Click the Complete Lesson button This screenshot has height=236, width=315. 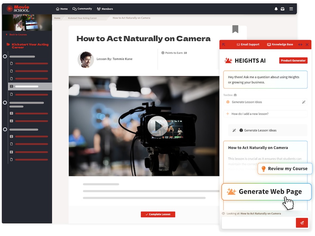(158, 214)
